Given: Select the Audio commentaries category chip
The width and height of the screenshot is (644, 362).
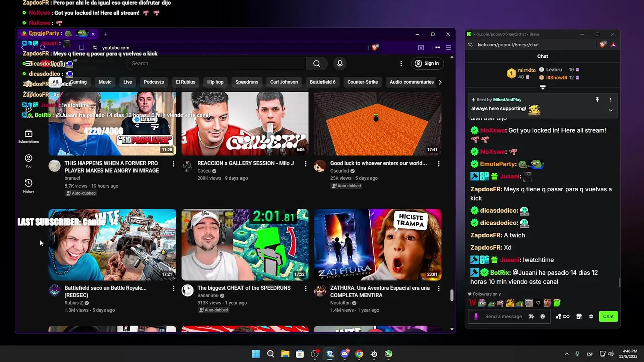Looking at the screenshot, I should pos(412,82).
